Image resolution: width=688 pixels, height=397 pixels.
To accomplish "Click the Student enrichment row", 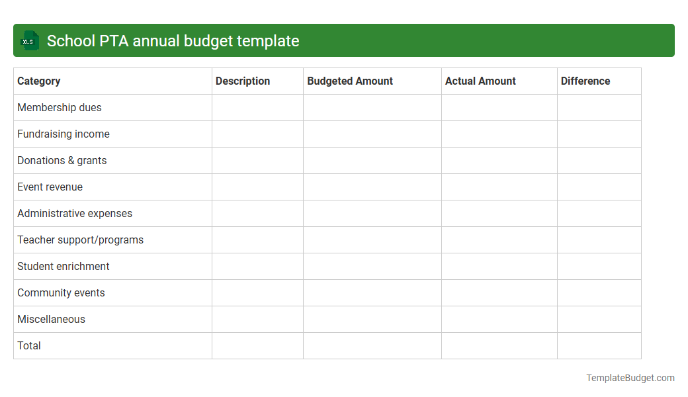I will click(x=63, y=266).
